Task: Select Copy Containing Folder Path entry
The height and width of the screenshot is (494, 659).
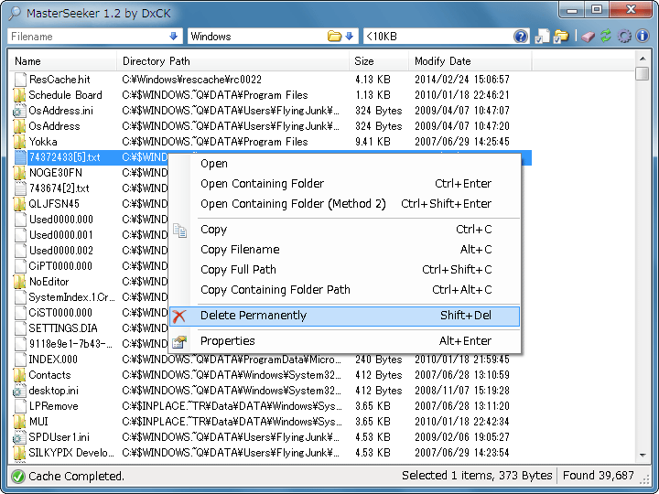Action: (345, 290)
